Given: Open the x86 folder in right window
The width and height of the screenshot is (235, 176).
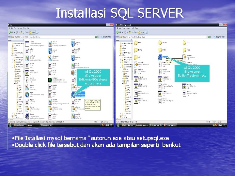Looking at the screenshot, I should [x=137, y=57].
